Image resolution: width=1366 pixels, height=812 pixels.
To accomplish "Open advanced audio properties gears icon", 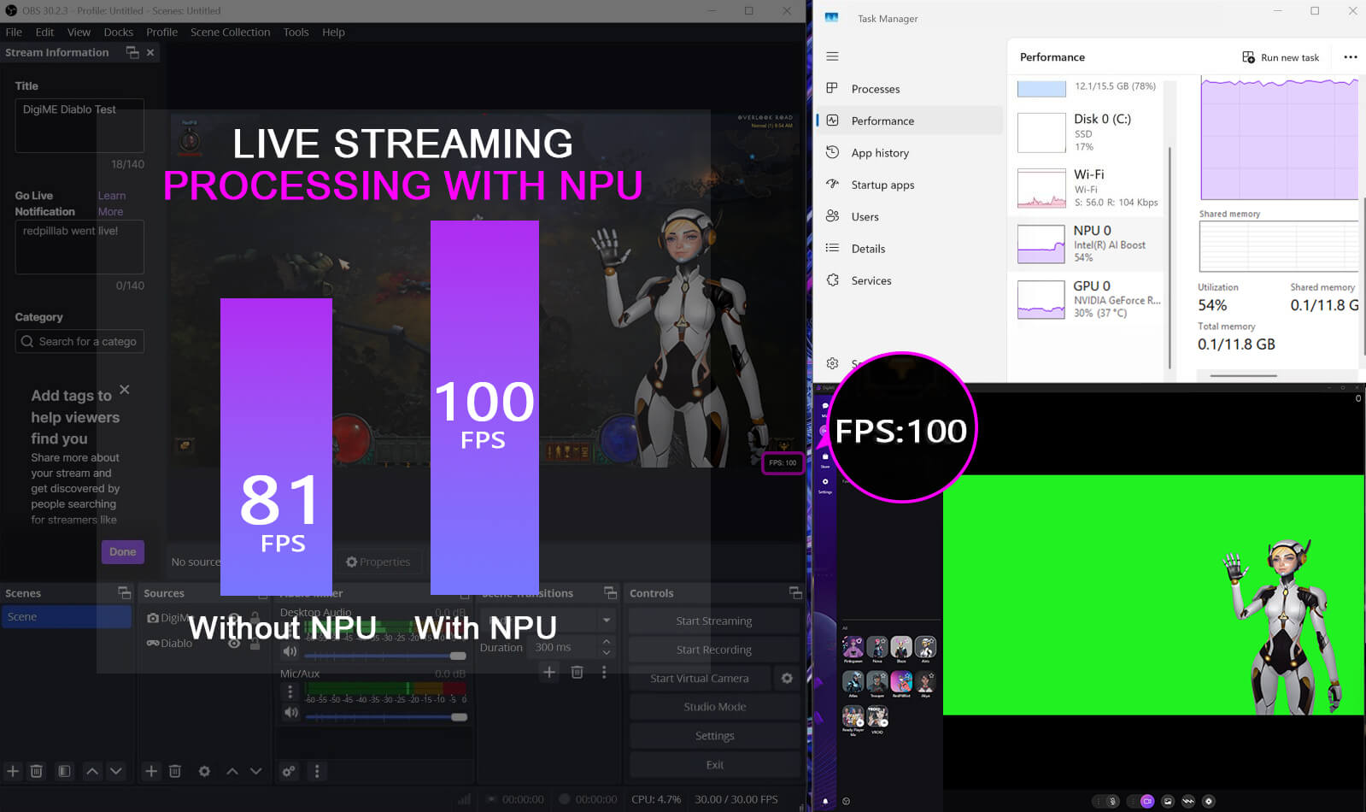I will point(289,771).
